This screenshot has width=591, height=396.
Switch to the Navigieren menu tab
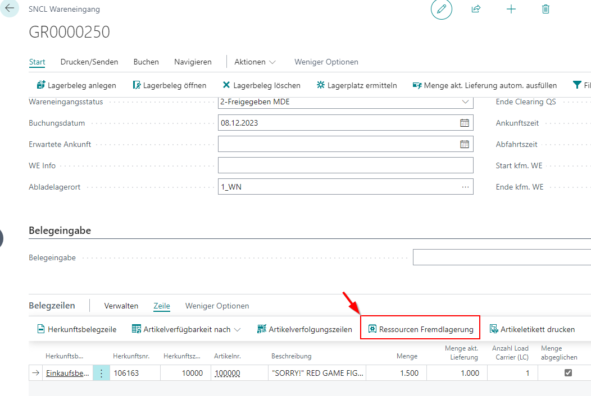pyautogui.click(x=193, y=62)
